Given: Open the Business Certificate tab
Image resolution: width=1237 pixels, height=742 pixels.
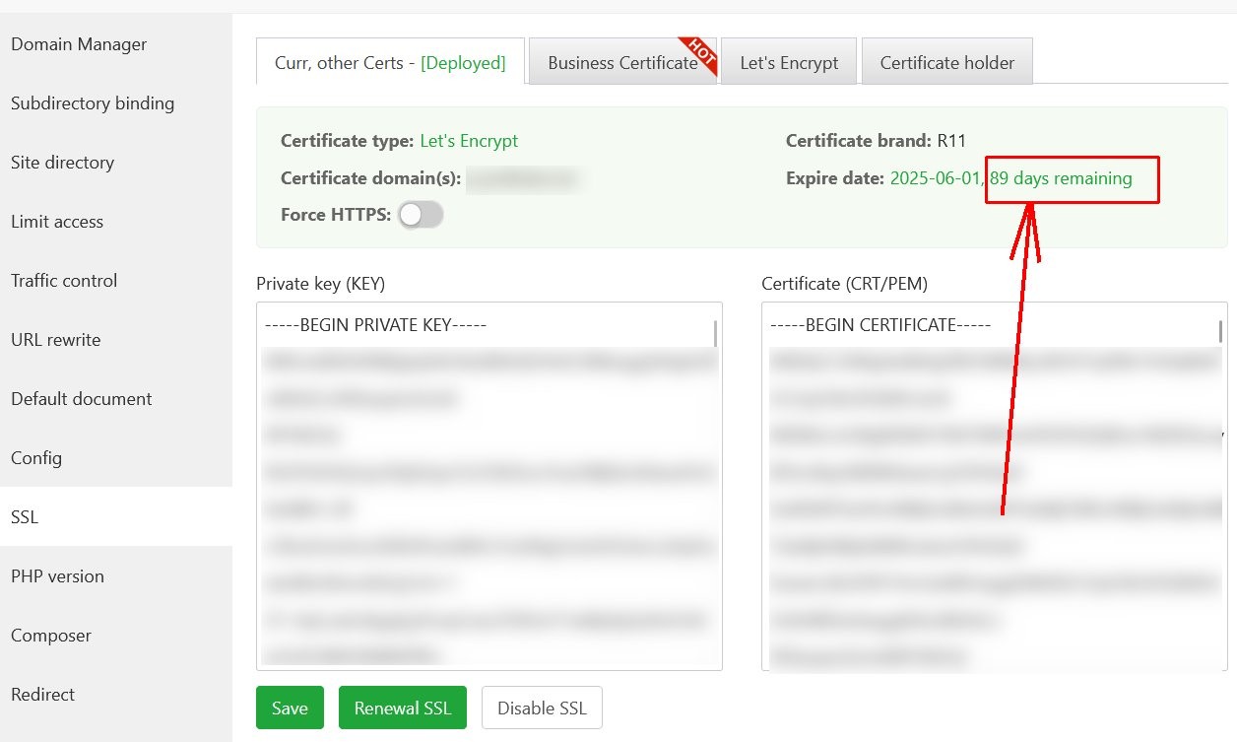Looking at the screenshot, I should [622, 63].
